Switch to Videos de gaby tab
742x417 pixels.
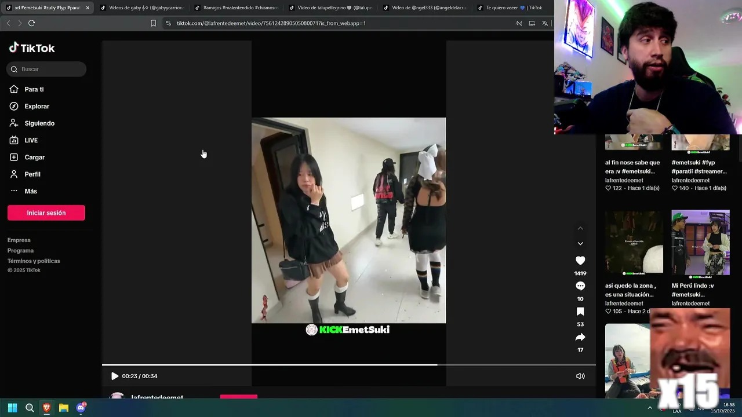pos(142,8)
